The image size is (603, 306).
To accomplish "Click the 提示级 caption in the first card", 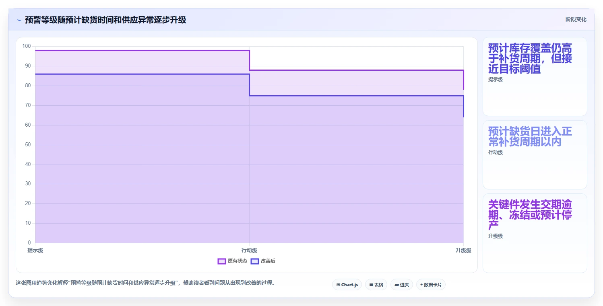I will click(x=496, y=80).
